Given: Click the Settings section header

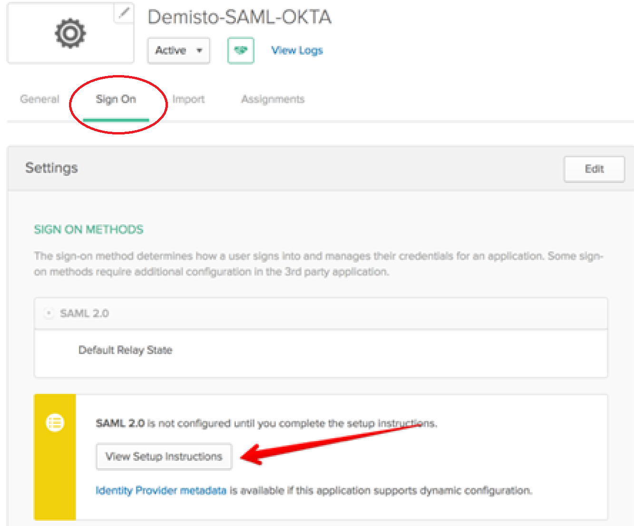Looking at the screenshot, I should (51, 168).
